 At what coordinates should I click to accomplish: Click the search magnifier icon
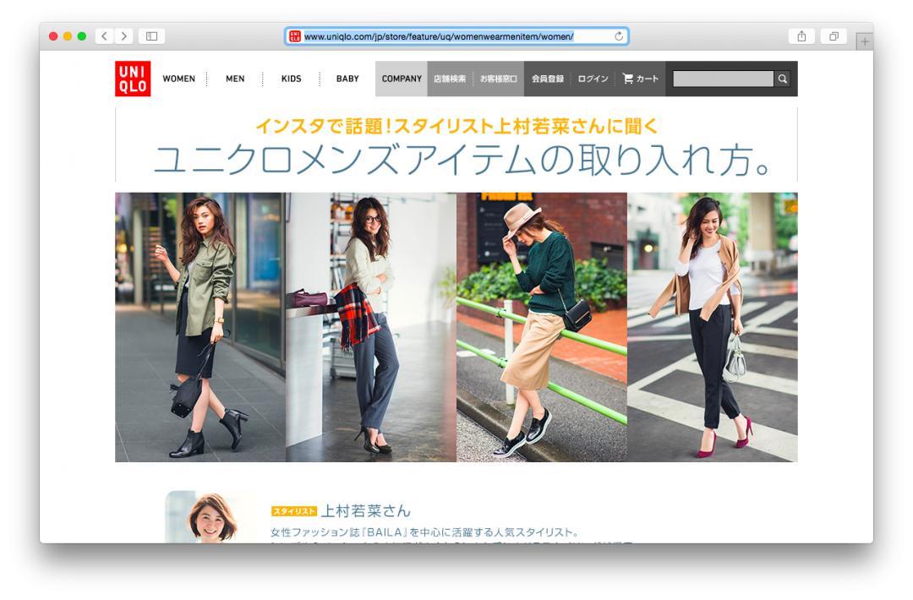pyautogui.click(x=782, y=79)
